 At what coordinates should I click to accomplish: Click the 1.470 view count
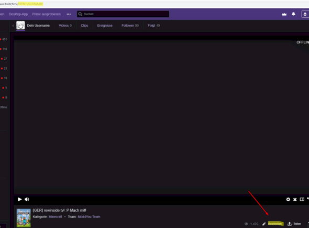(254, 224)
